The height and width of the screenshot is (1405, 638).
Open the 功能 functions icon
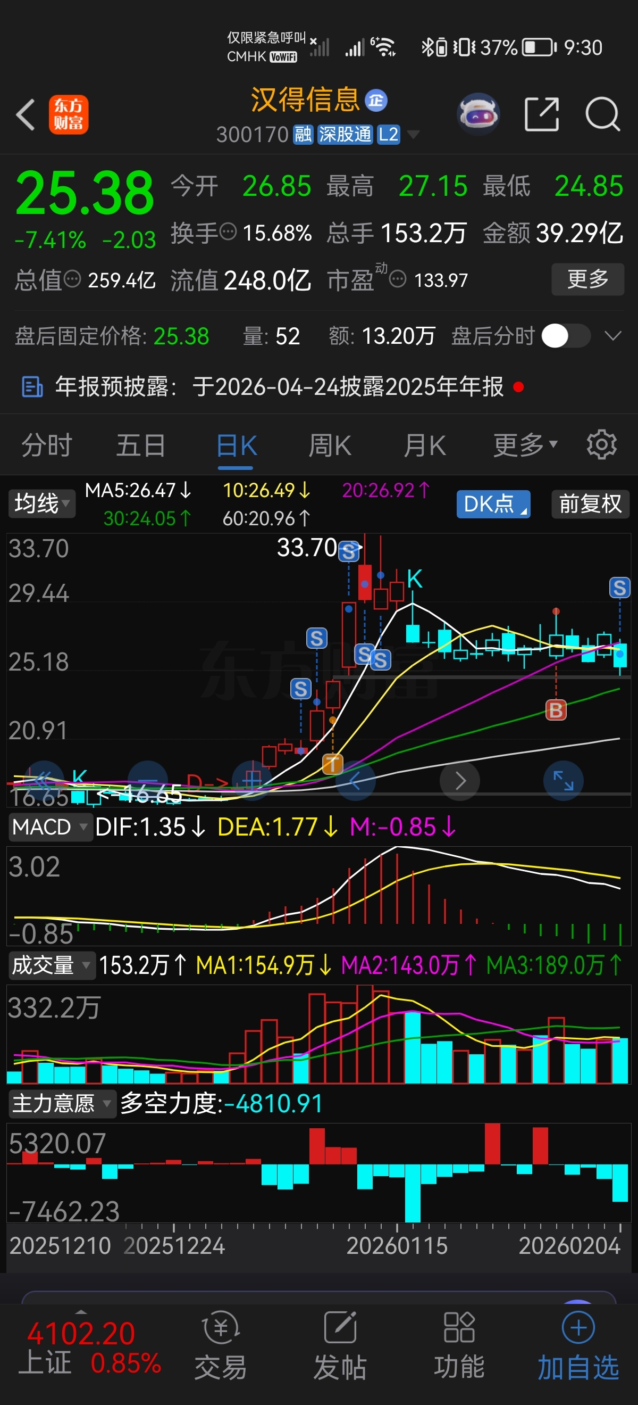point(459,1346)
